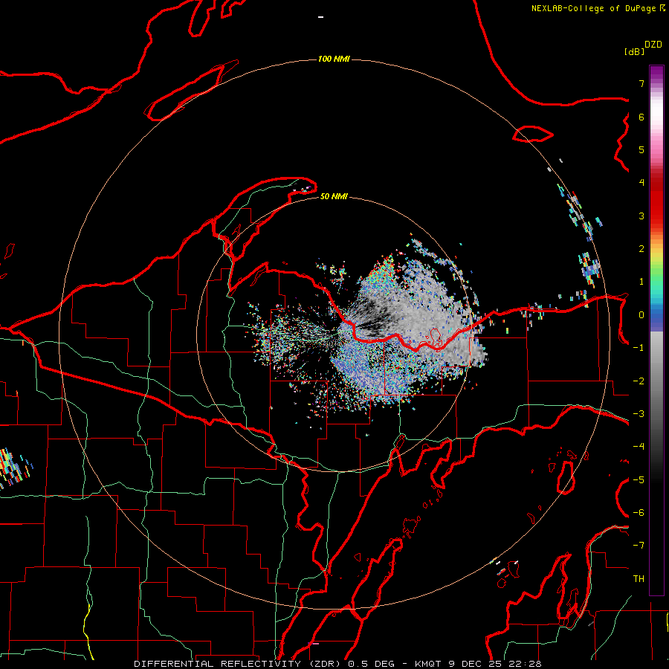Click the KMQT station identifier in caption
Viewport: 669px width, 669px height.
(429, 664)
